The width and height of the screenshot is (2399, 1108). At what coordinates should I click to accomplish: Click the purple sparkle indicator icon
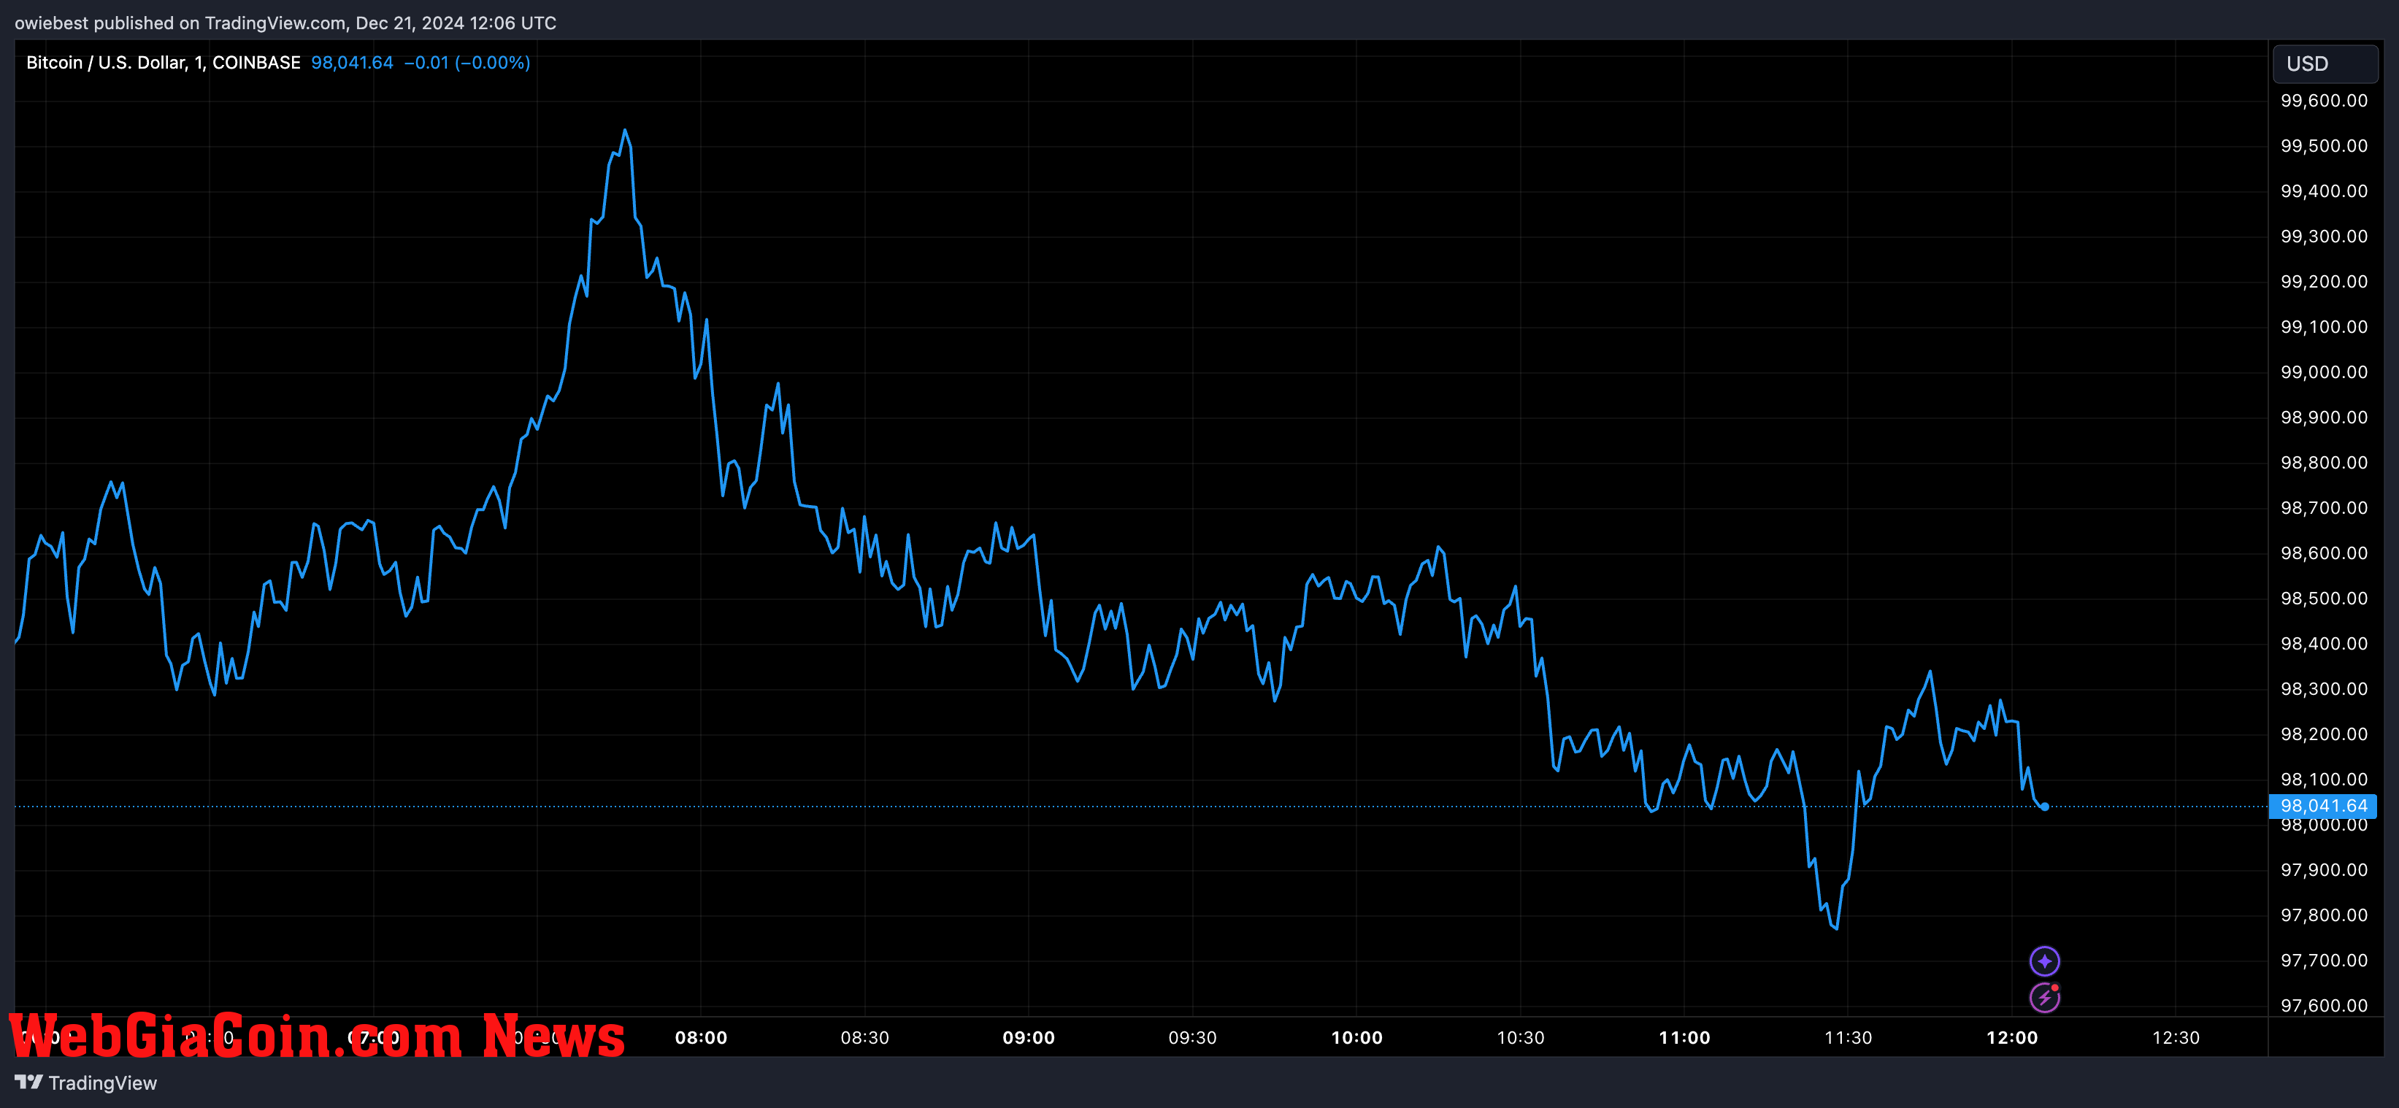click(x=2044, y=961)
